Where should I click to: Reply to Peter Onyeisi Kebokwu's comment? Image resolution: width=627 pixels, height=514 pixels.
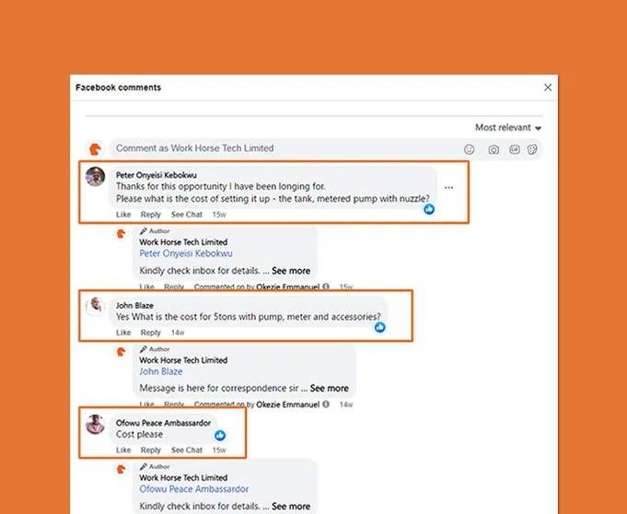click(150, 215)
